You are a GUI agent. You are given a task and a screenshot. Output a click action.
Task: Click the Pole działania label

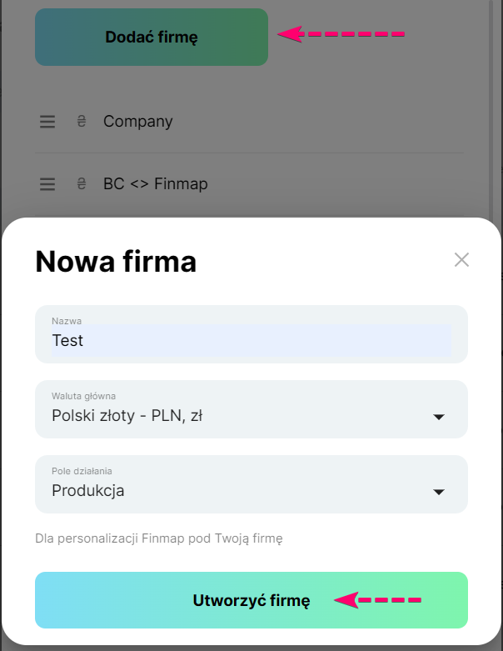(82, 471)
